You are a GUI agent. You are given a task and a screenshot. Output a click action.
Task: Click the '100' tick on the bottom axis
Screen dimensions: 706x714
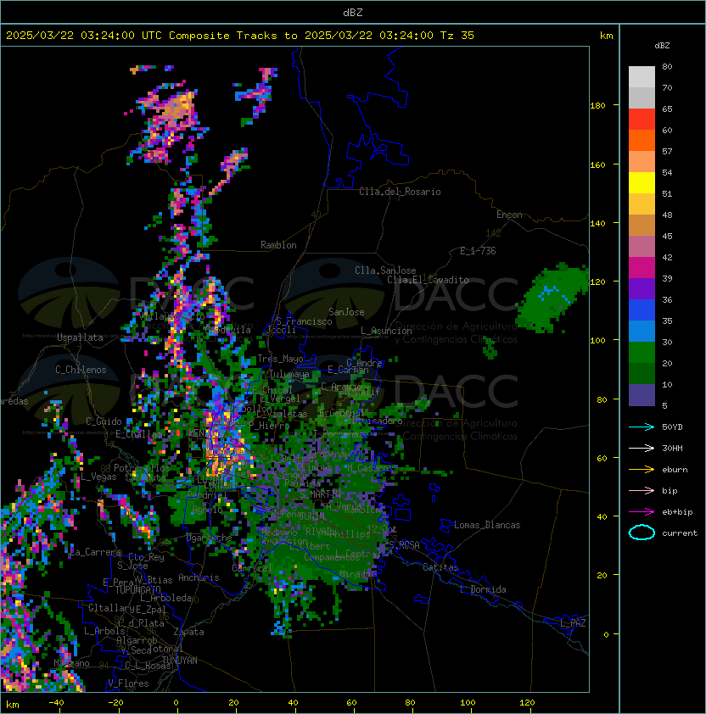468,703
